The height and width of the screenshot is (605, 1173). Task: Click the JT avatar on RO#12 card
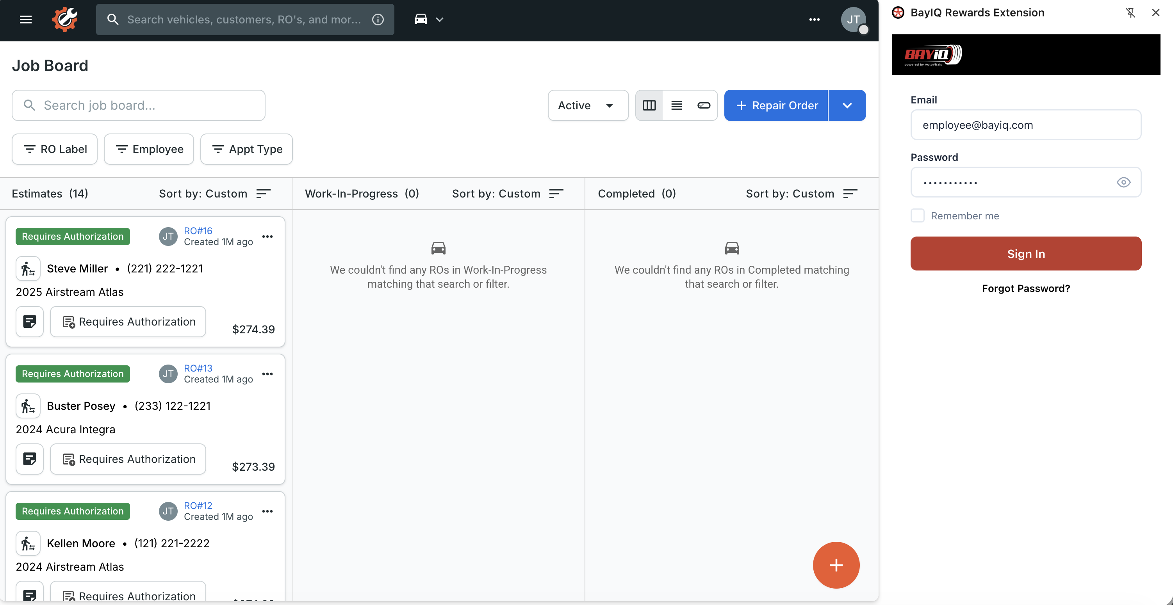(x=168, y=511)
